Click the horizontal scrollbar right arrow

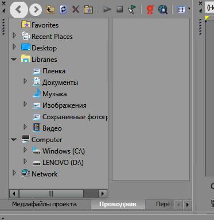[x=103, y=194]
